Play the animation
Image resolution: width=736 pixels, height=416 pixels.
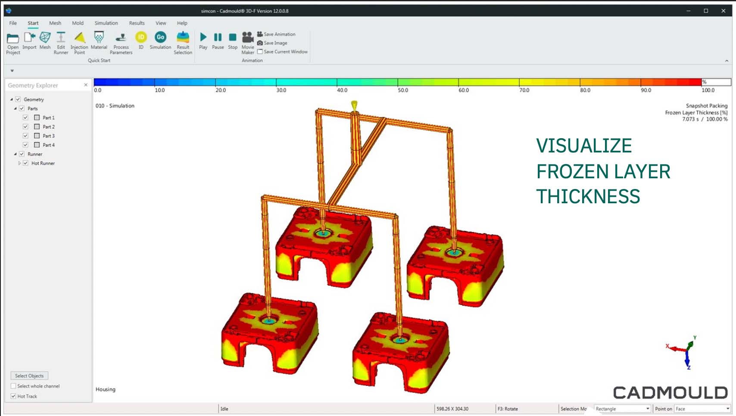click(x=203, y=37)
